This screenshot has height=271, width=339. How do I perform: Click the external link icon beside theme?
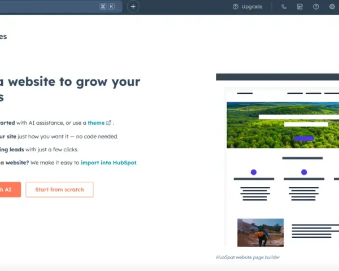tap(108, 123)
